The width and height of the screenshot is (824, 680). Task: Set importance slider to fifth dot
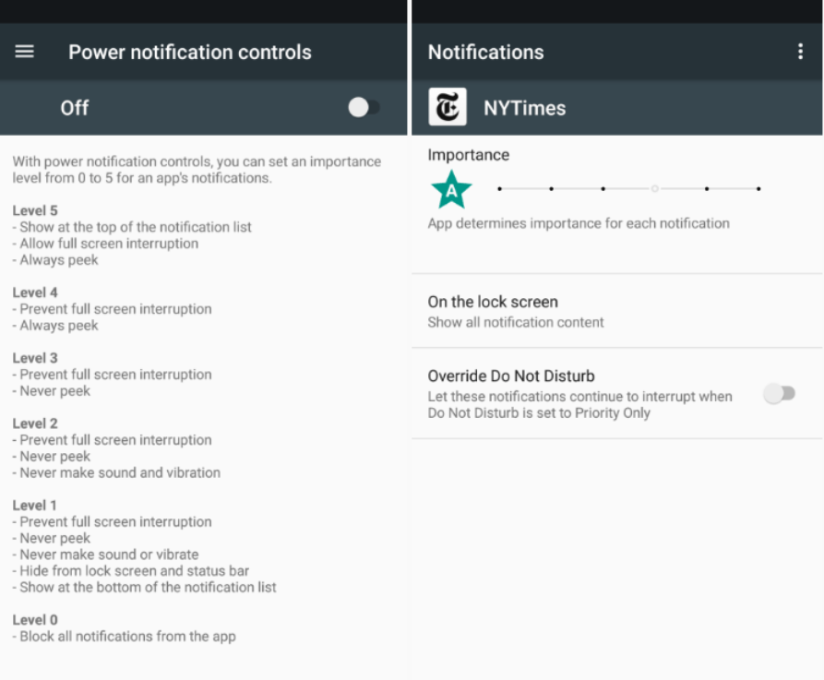pos(706,189)
